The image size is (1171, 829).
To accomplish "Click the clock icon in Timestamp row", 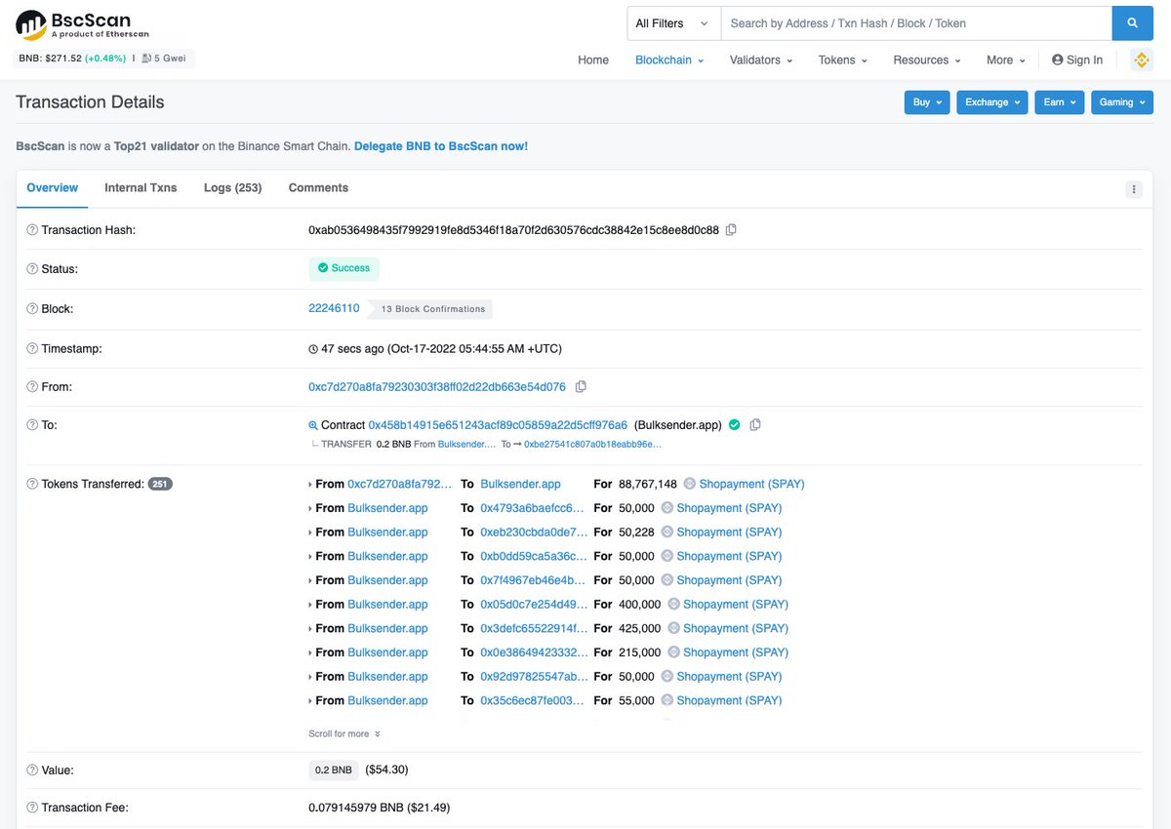I will tap(313, 349).
